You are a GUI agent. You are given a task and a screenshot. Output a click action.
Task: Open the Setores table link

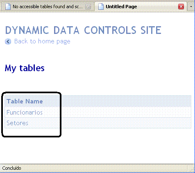(x=17, y=123)
